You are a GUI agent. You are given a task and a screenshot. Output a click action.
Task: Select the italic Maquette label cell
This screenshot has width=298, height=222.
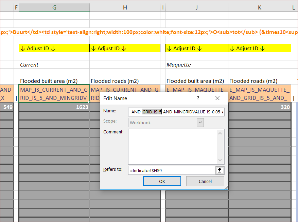[196, 64]
